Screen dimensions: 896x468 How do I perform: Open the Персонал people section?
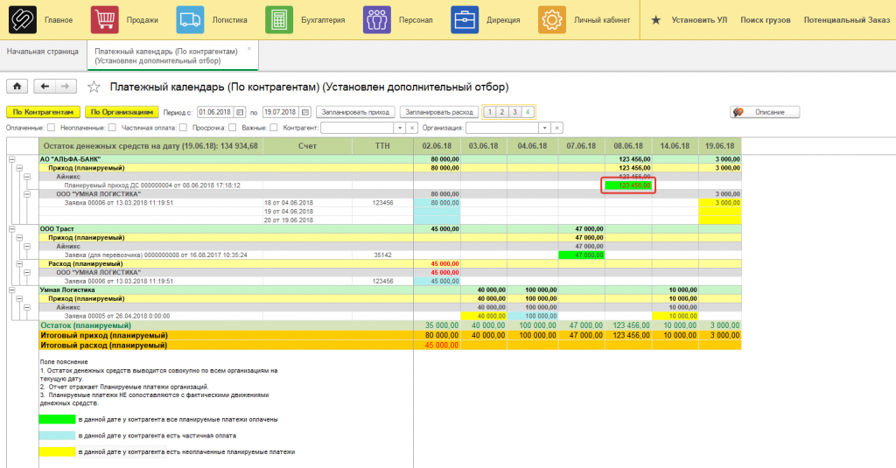click(x=376, y=19)
